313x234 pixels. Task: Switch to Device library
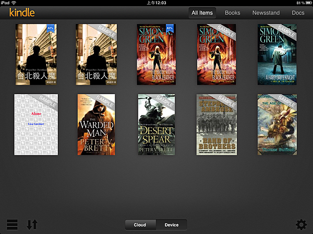[x=172, y=225]
